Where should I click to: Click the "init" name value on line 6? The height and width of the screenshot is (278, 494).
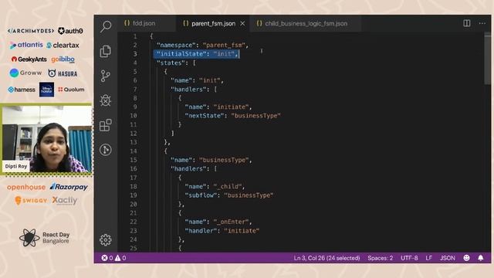[209, 80]
